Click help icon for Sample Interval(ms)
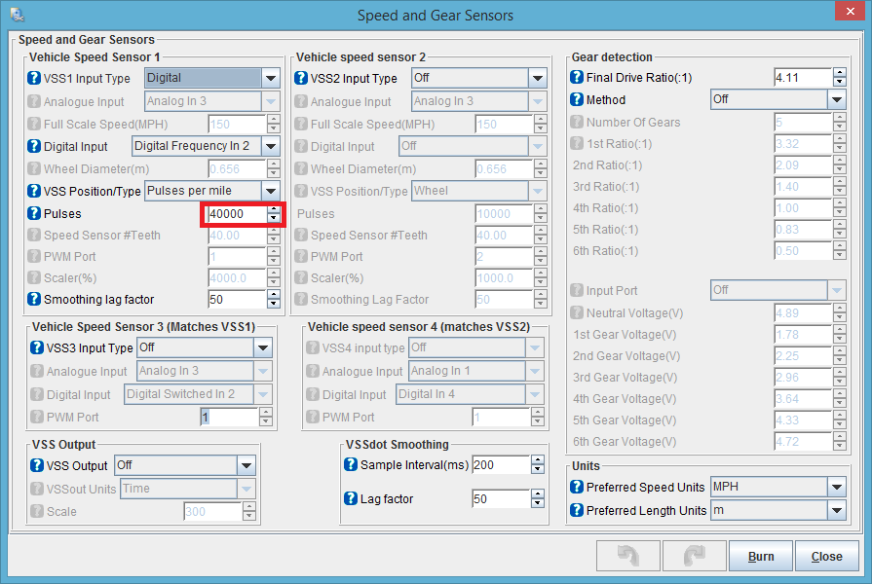Screen dimensions: 872x584 pyautogui.click(x=351, y=464)
